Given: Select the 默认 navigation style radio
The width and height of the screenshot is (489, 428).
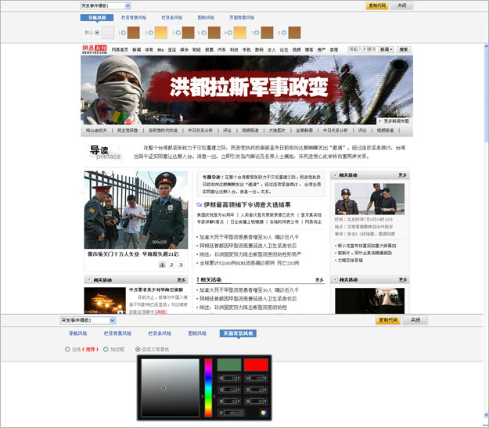Looking at the screenshot, I should point(97,32).
